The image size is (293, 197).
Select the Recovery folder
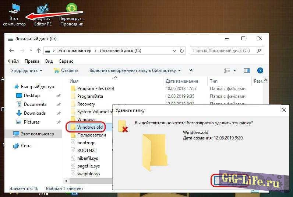tap(83, 104)
